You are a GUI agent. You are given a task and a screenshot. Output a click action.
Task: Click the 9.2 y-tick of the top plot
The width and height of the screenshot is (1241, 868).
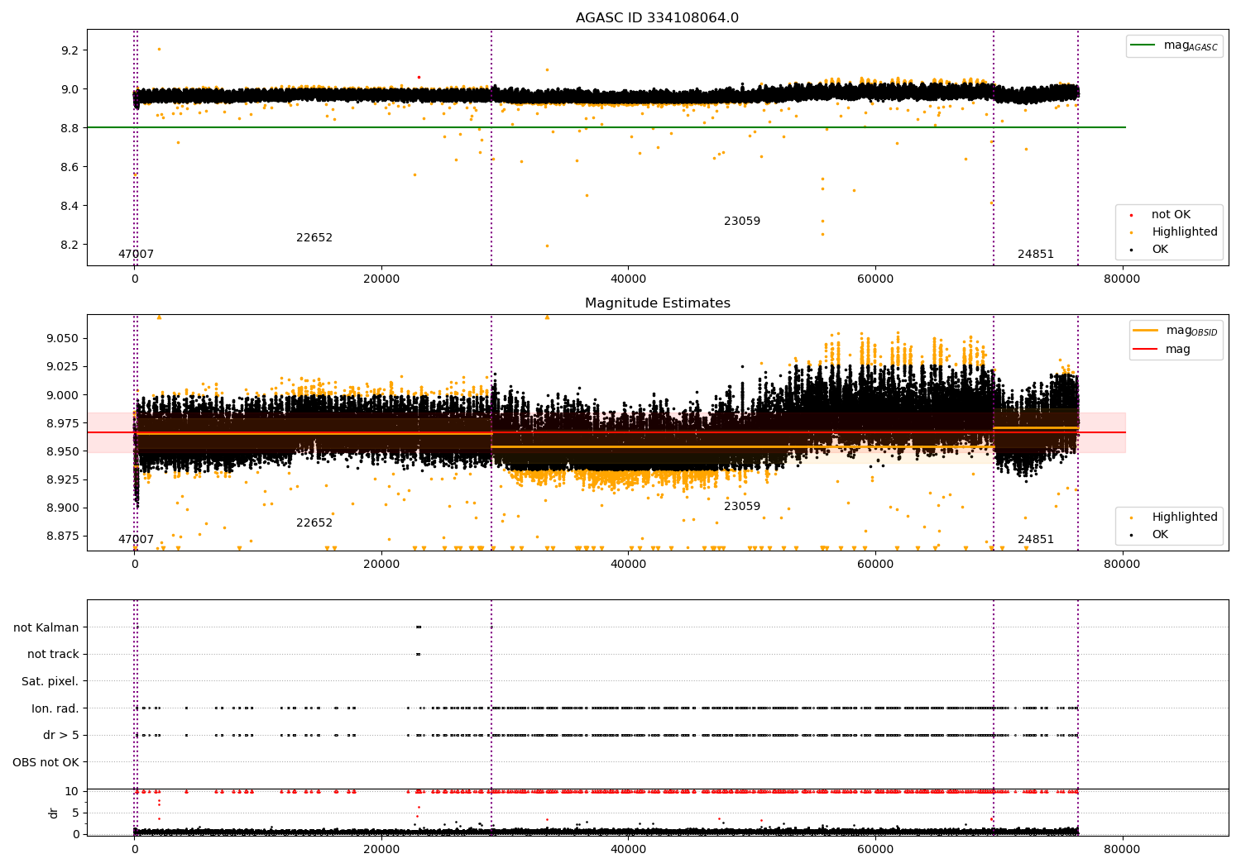(x=69, y=50)
